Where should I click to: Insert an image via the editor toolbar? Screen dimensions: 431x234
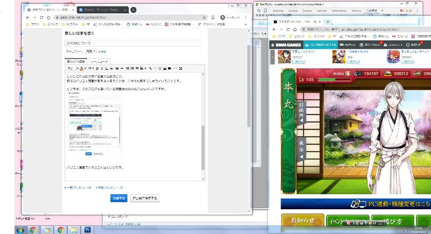coord(165,68)
